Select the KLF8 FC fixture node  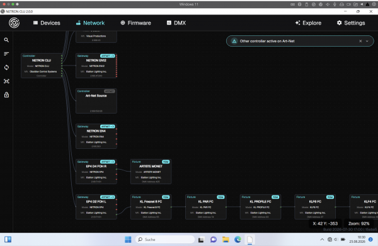(315, 207)
